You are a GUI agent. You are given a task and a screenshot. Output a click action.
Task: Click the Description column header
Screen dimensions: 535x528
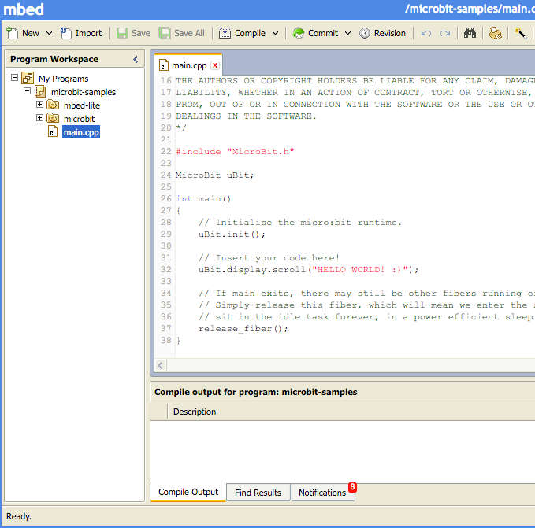195,412
